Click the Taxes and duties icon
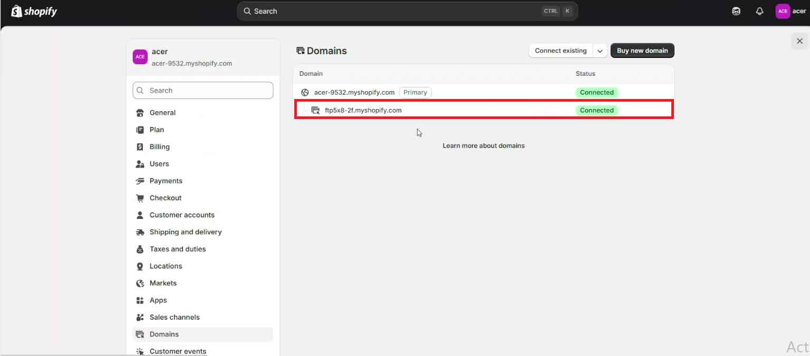Image resolution: width=810 pixels, height=356 pixels. pyautogui.click(x=140, y=249)
